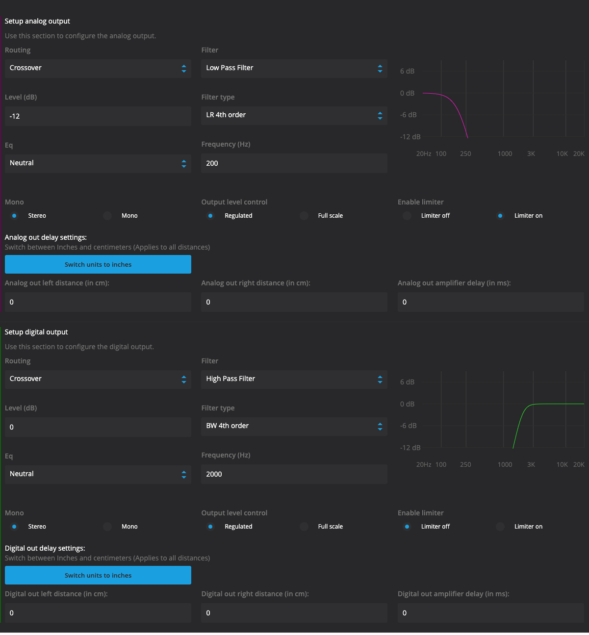Click the Analog out amplifier delay field
This screenshot has height=635, width=589.
click(x=490, y=302)
